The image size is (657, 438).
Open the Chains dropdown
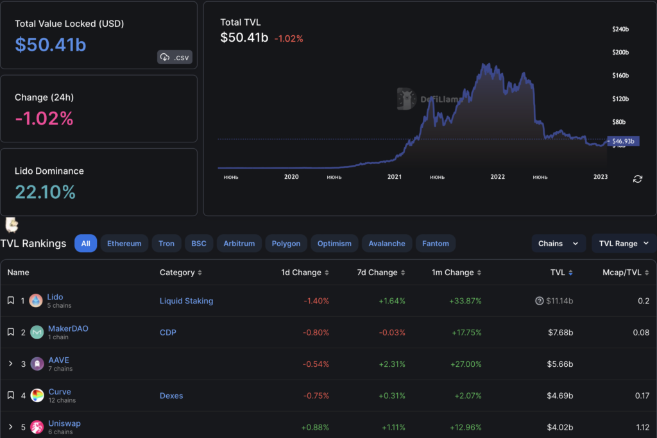tap(558, 244)
